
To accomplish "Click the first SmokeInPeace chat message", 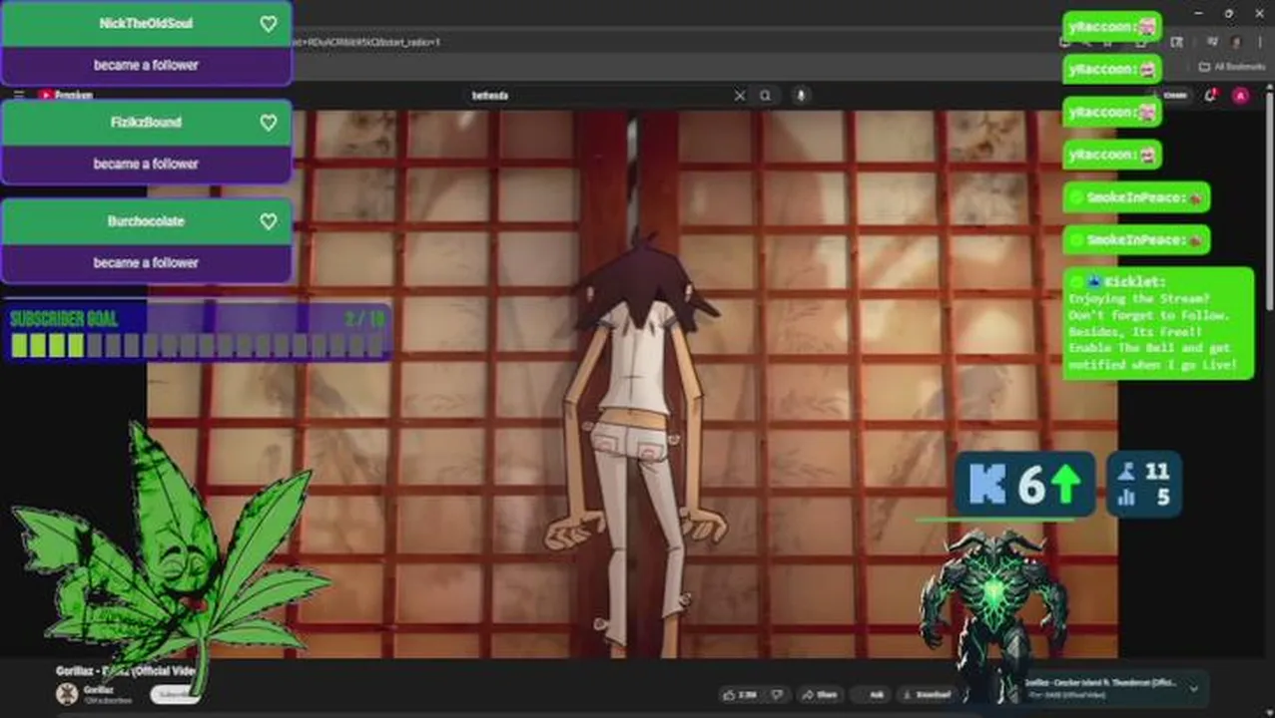I will [1136, 197].
